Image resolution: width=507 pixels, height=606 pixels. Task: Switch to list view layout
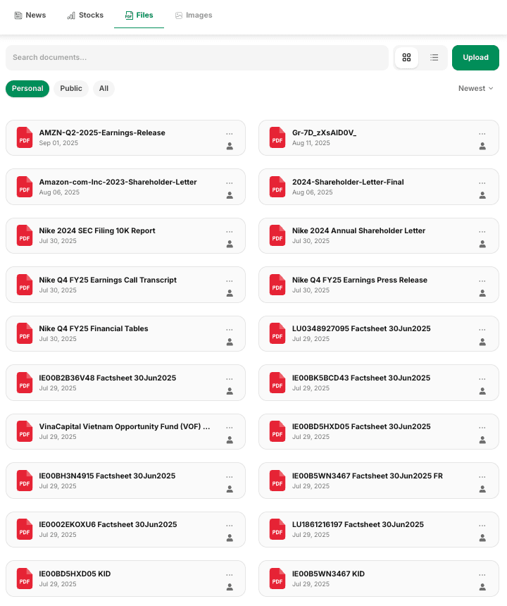point(434,58)
